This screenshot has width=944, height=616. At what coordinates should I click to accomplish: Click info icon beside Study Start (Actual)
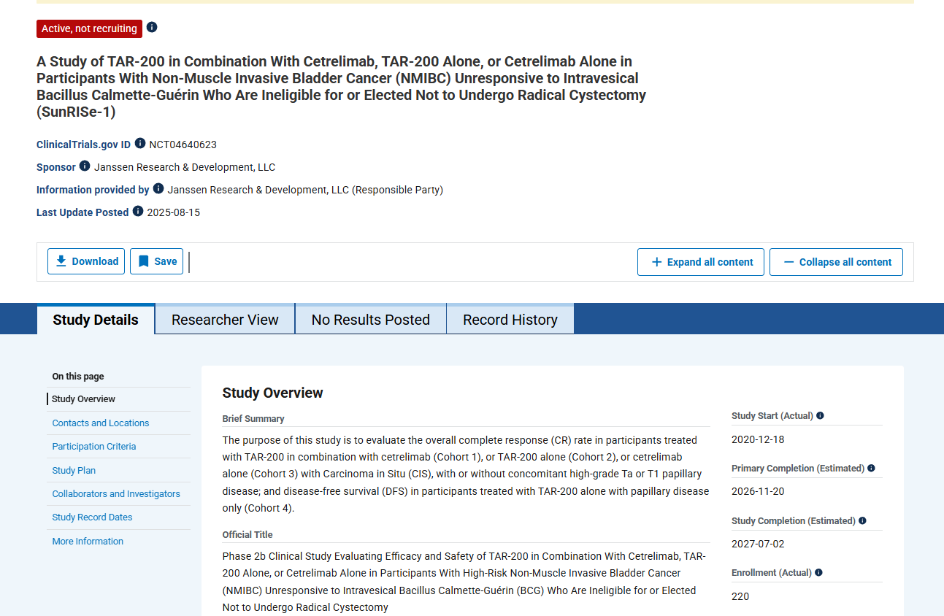click(820, 415)
